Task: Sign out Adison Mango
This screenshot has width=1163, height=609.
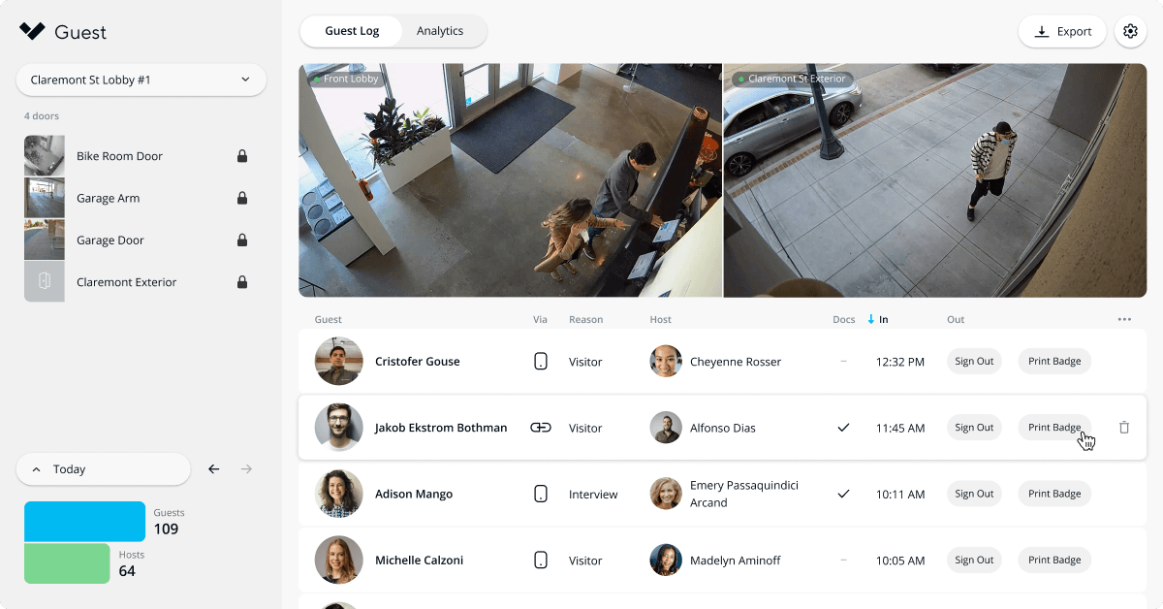Action: click(974, 494)
